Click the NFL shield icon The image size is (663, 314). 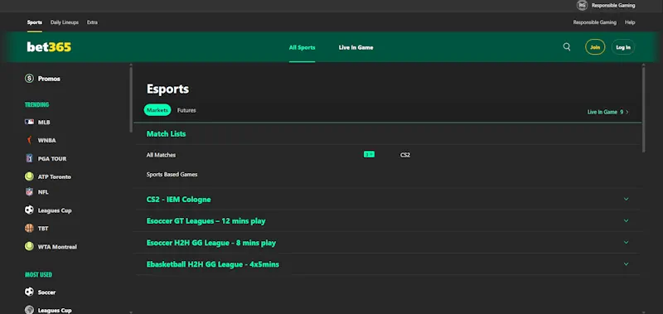29,192
